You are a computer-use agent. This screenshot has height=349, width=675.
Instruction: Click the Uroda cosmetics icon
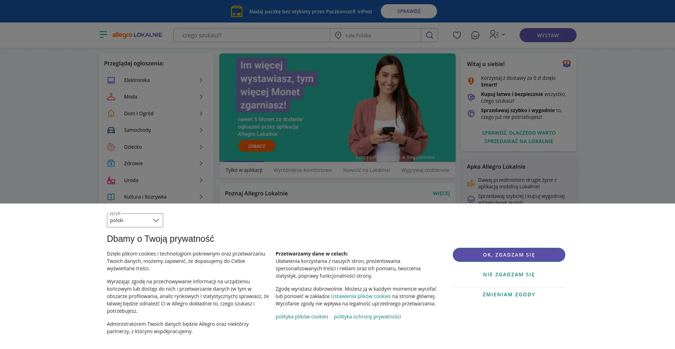point(111,180)
